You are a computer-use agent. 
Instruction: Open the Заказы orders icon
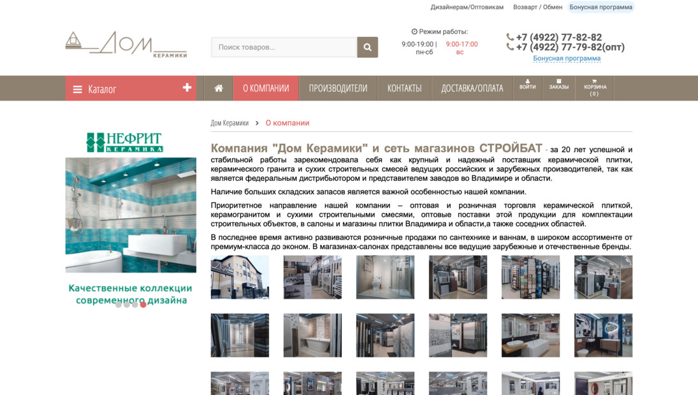point(558,85)
